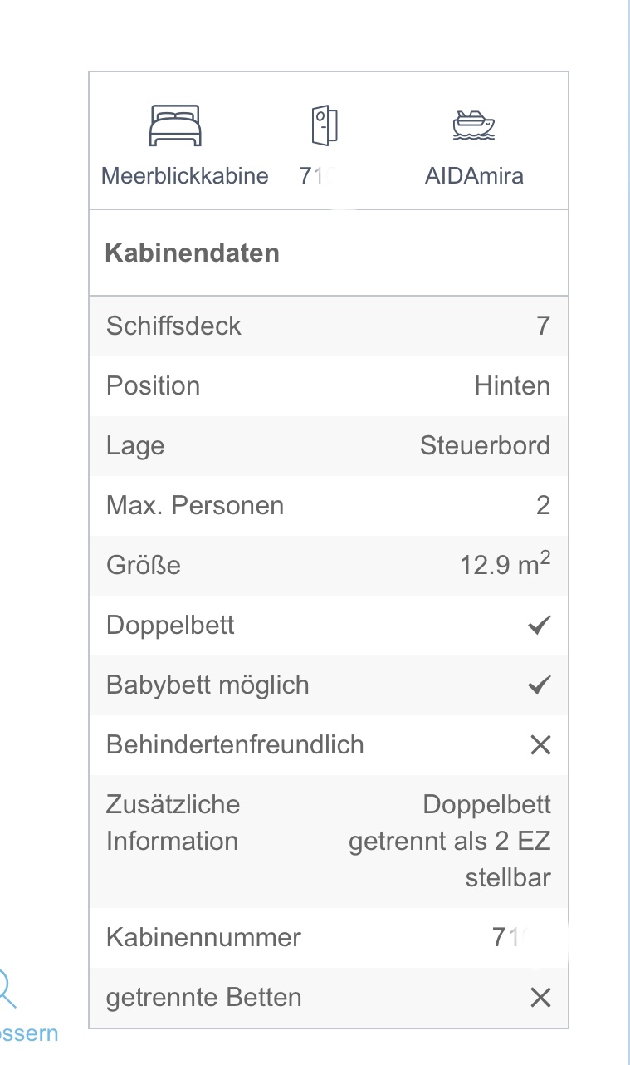Viewport: 630px width, 1065px height.
Task: Click the Babybett möglich checkmark
Action: point(540,685)
